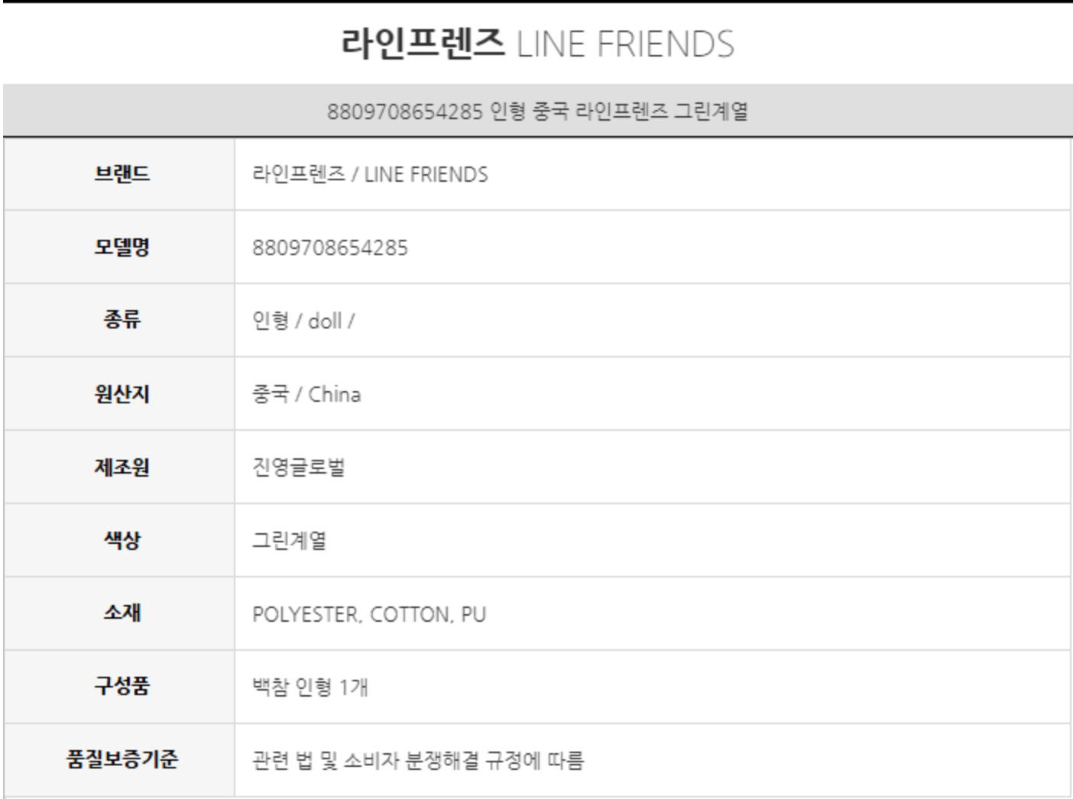Select the 브랜드 row label
Image resolution: width=1073 pixels, height=799 pixels.
click(122, 174)
